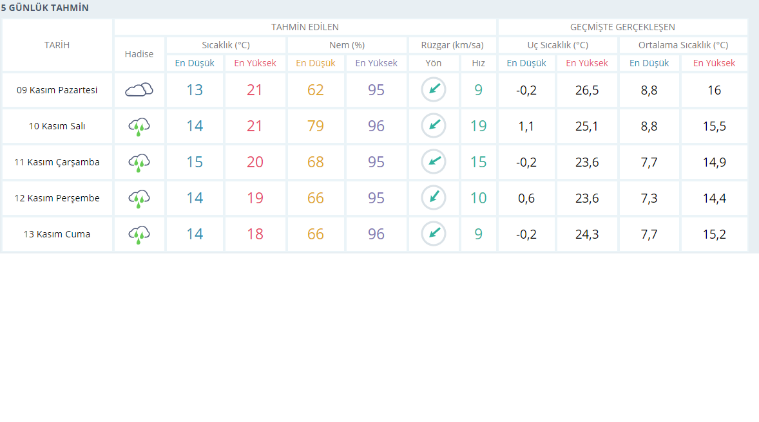Click the 09 Kasım Pazartesi date cell
Viewport: 759px width, 422px height.
coord(57,90)
